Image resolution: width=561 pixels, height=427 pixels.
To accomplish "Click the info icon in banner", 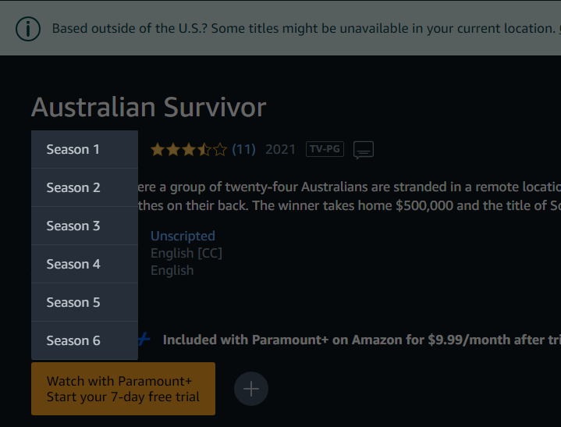I will 28,29.
